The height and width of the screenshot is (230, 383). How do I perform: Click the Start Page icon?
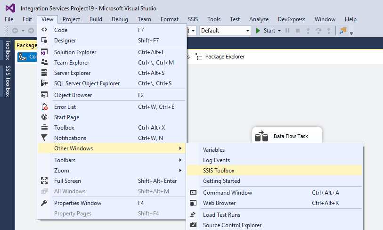click(44, 117)
